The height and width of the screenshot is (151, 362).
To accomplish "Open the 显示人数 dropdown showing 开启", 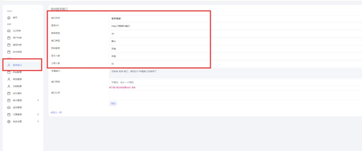I will (235, 56).
